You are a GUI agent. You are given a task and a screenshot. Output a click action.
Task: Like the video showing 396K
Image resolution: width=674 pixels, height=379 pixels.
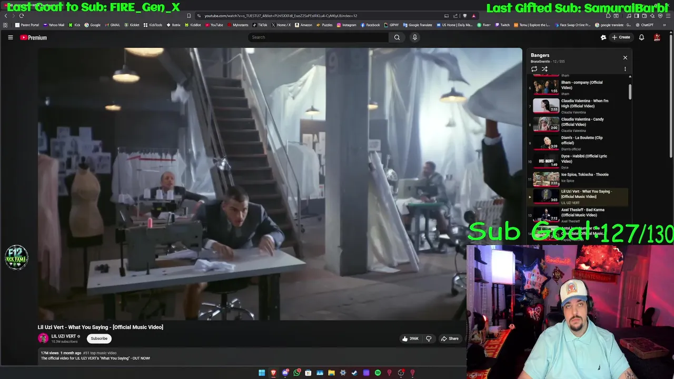(x=410, y=338)
